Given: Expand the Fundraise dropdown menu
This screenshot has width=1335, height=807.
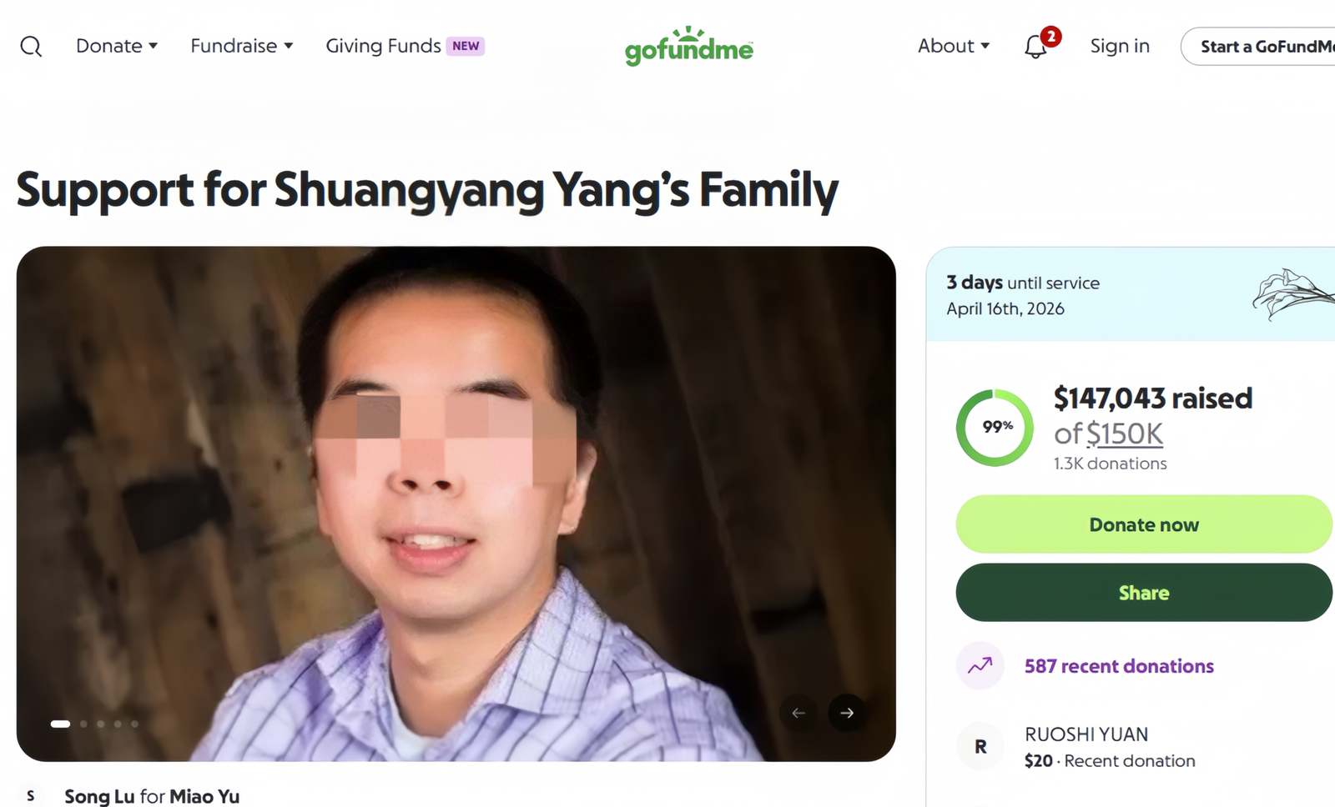Looking at the screenshot, I should click(241, 46).
